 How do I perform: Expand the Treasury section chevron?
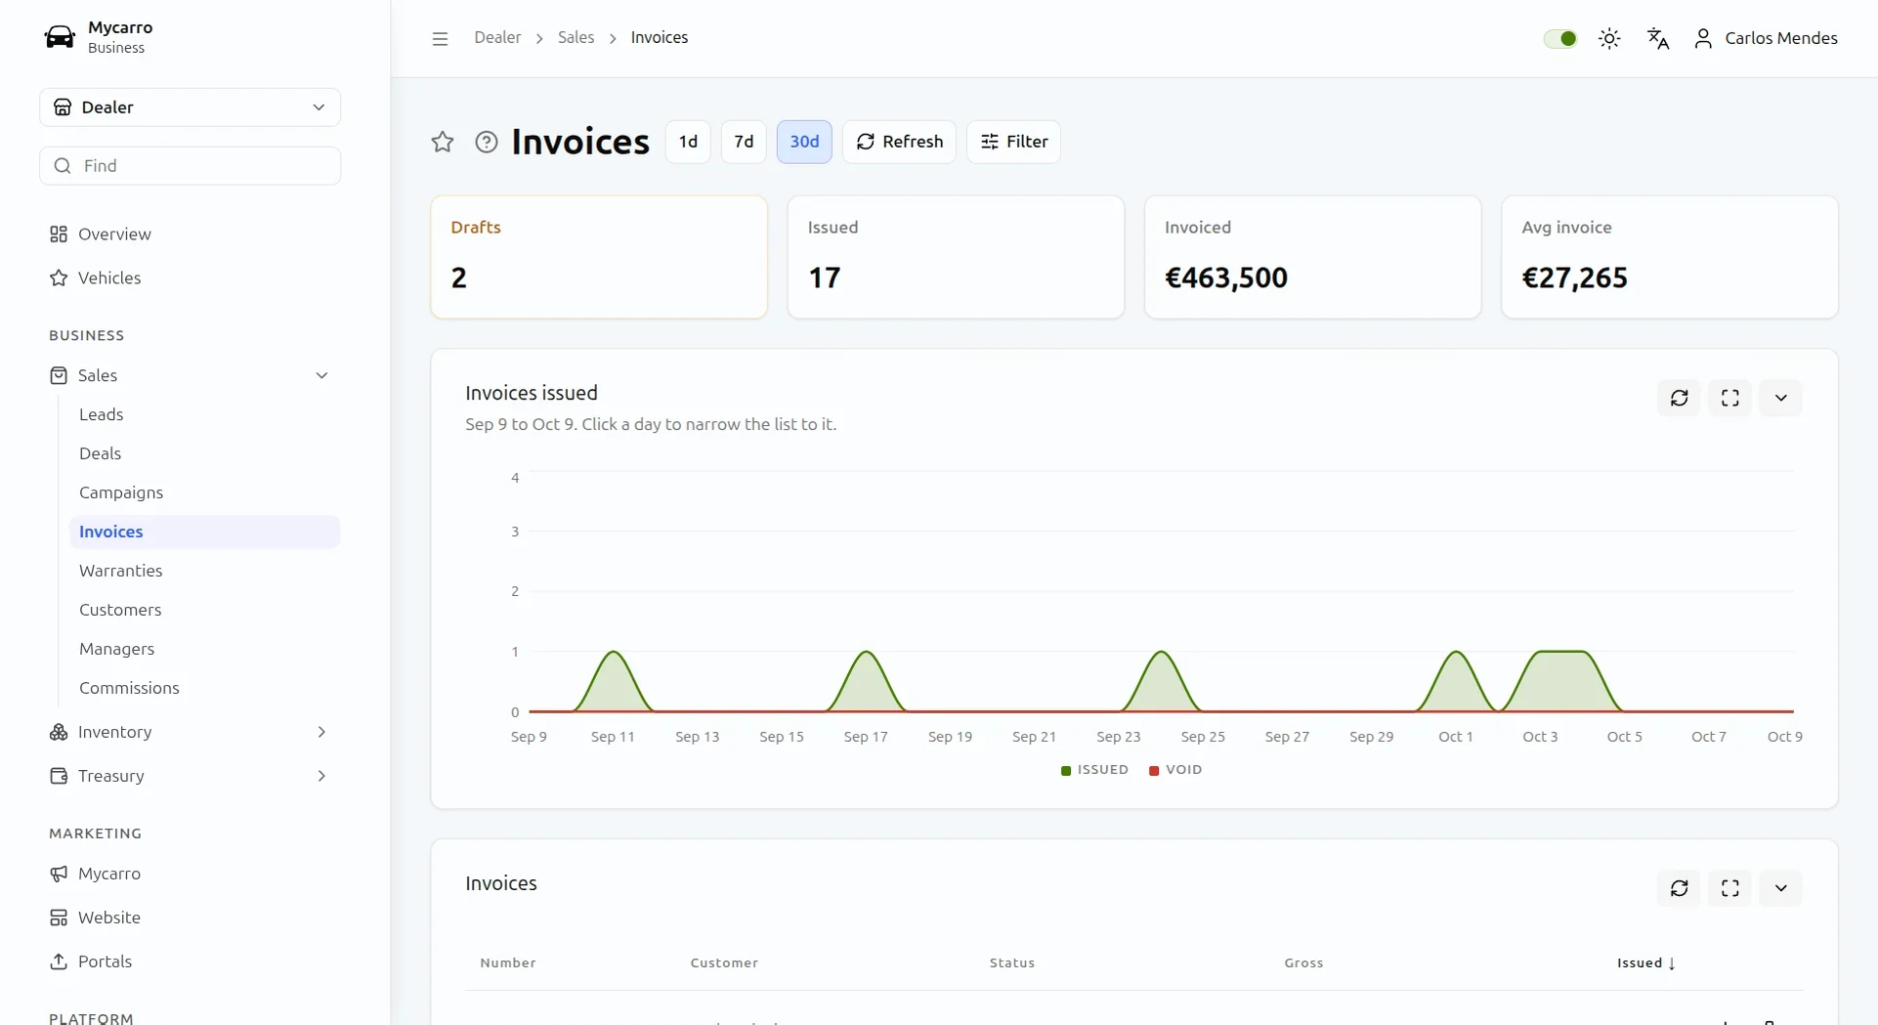tap(321, 776)
